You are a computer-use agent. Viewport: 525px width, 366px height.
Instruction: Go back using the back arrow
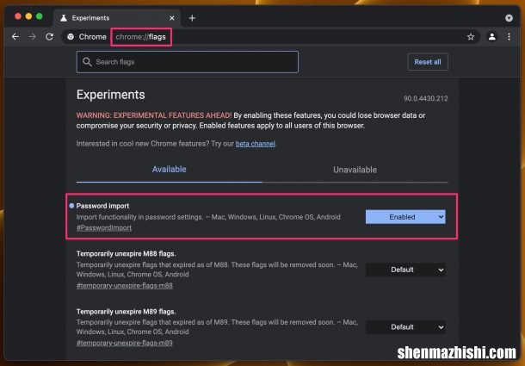coord(15,36)
